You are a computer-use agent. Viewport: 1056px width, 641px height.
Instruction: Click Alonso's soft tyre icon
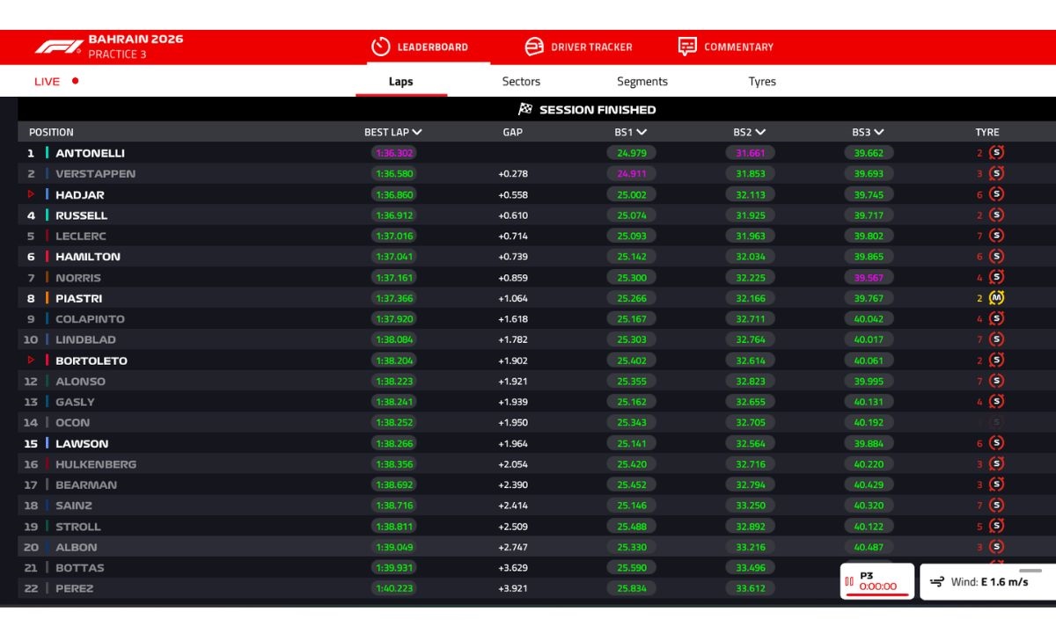click(x=996, y=381)
